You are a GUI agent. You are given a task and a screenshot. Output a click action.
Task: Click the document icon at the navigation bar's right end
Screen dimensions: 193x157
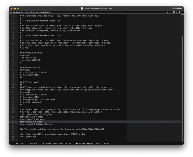[x=180, y=12]
